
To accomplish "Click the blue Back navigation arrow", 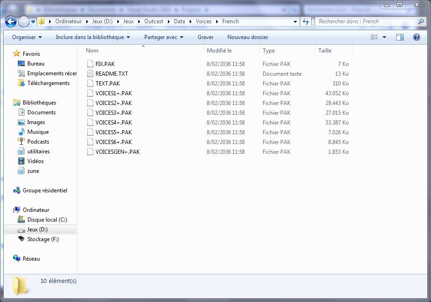I will pyautogui.click(x=11, y=21).
